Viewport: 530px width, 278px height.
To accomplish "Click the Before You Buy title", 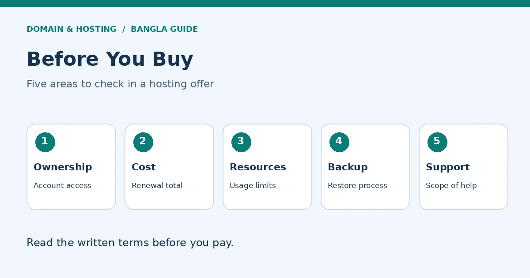I will tap(110, 59).
